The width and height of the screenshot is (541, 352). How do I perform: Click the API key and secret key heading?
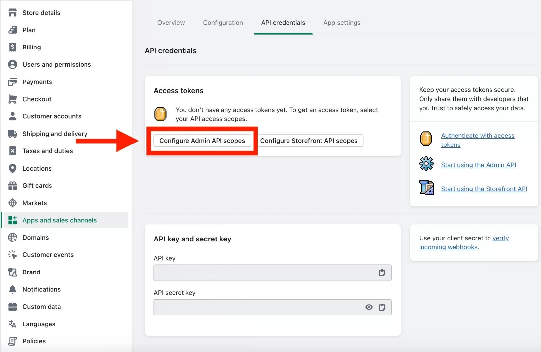point(192,239)
